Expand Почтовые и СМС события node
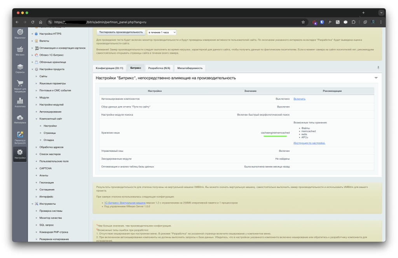 coord(36,91)
